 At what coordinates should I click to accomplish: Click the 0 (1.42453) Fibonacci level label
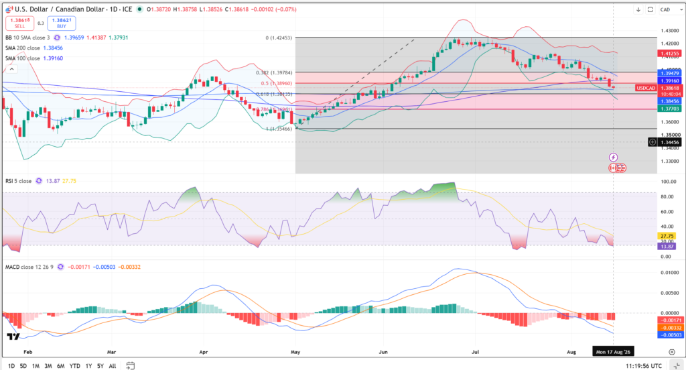pyautogui.click(x=279, y=38)
